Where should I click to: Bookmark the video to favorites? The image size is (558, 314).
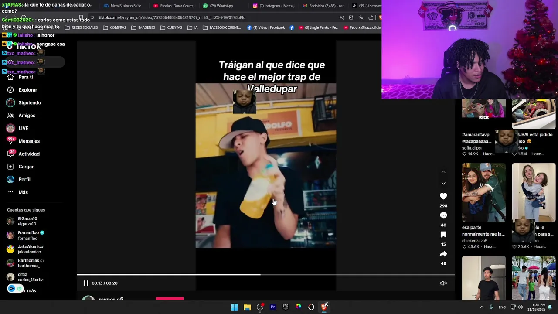(x=443, y=235)
